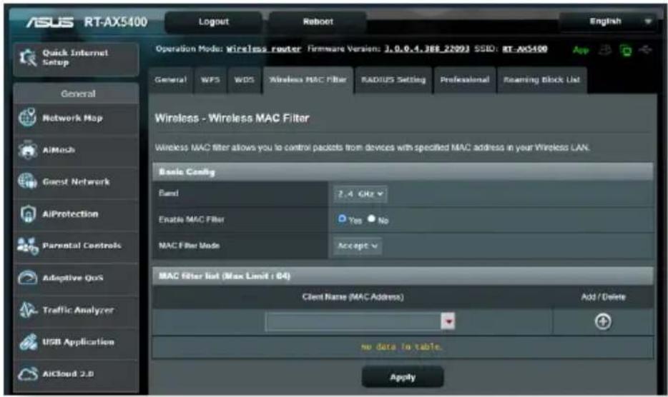
Task: Open Parental Controls menu label
Action: [82, 246]
